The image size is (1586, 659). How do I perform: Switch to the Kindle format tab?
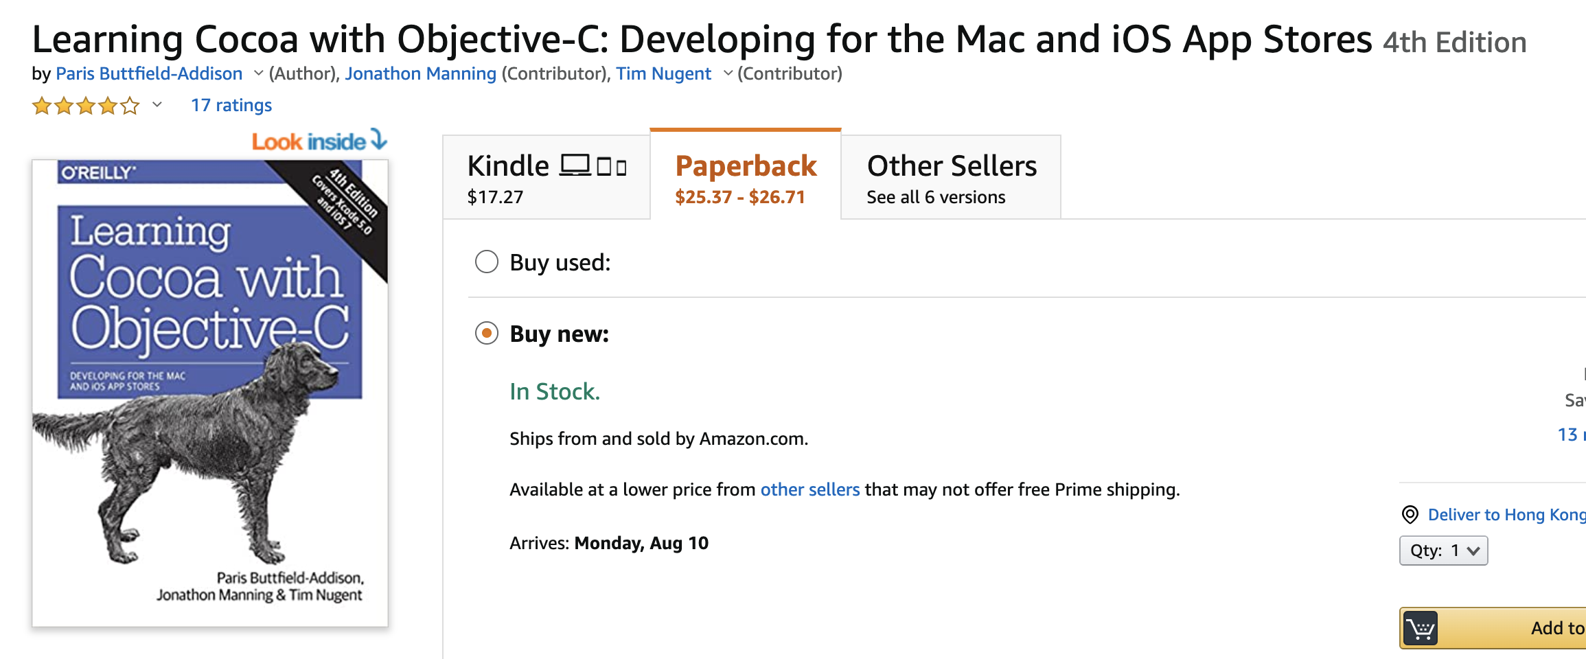[x=547, y=178]
